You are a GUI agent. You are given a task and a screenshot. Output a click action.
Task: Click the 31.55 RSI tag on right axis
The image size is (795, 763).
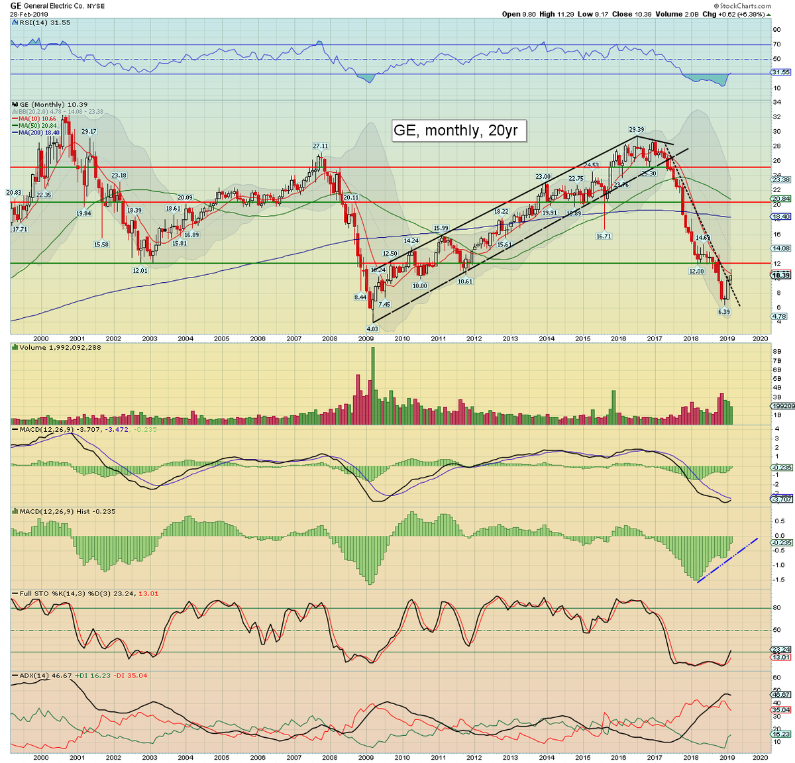tap(782, 72)
